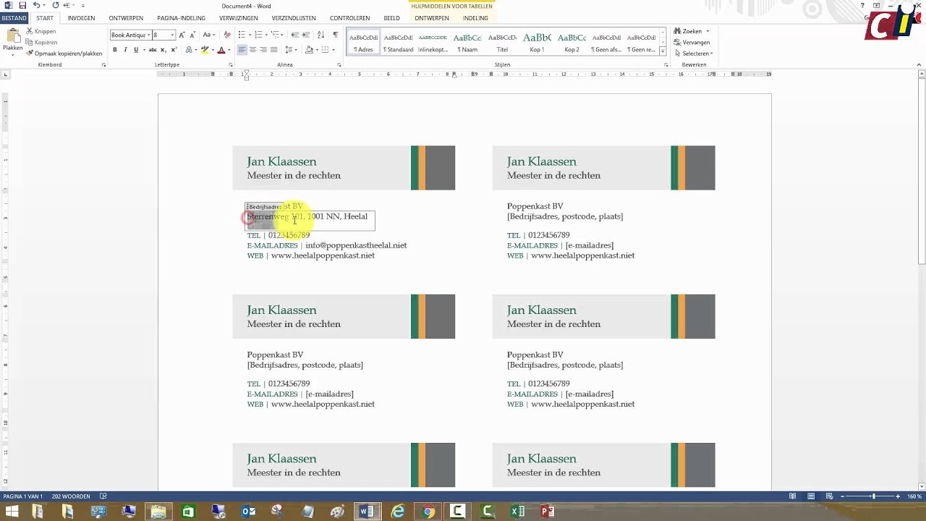Decrease paragraph indent
Screen dimensions: 926x521
point(294,35)
